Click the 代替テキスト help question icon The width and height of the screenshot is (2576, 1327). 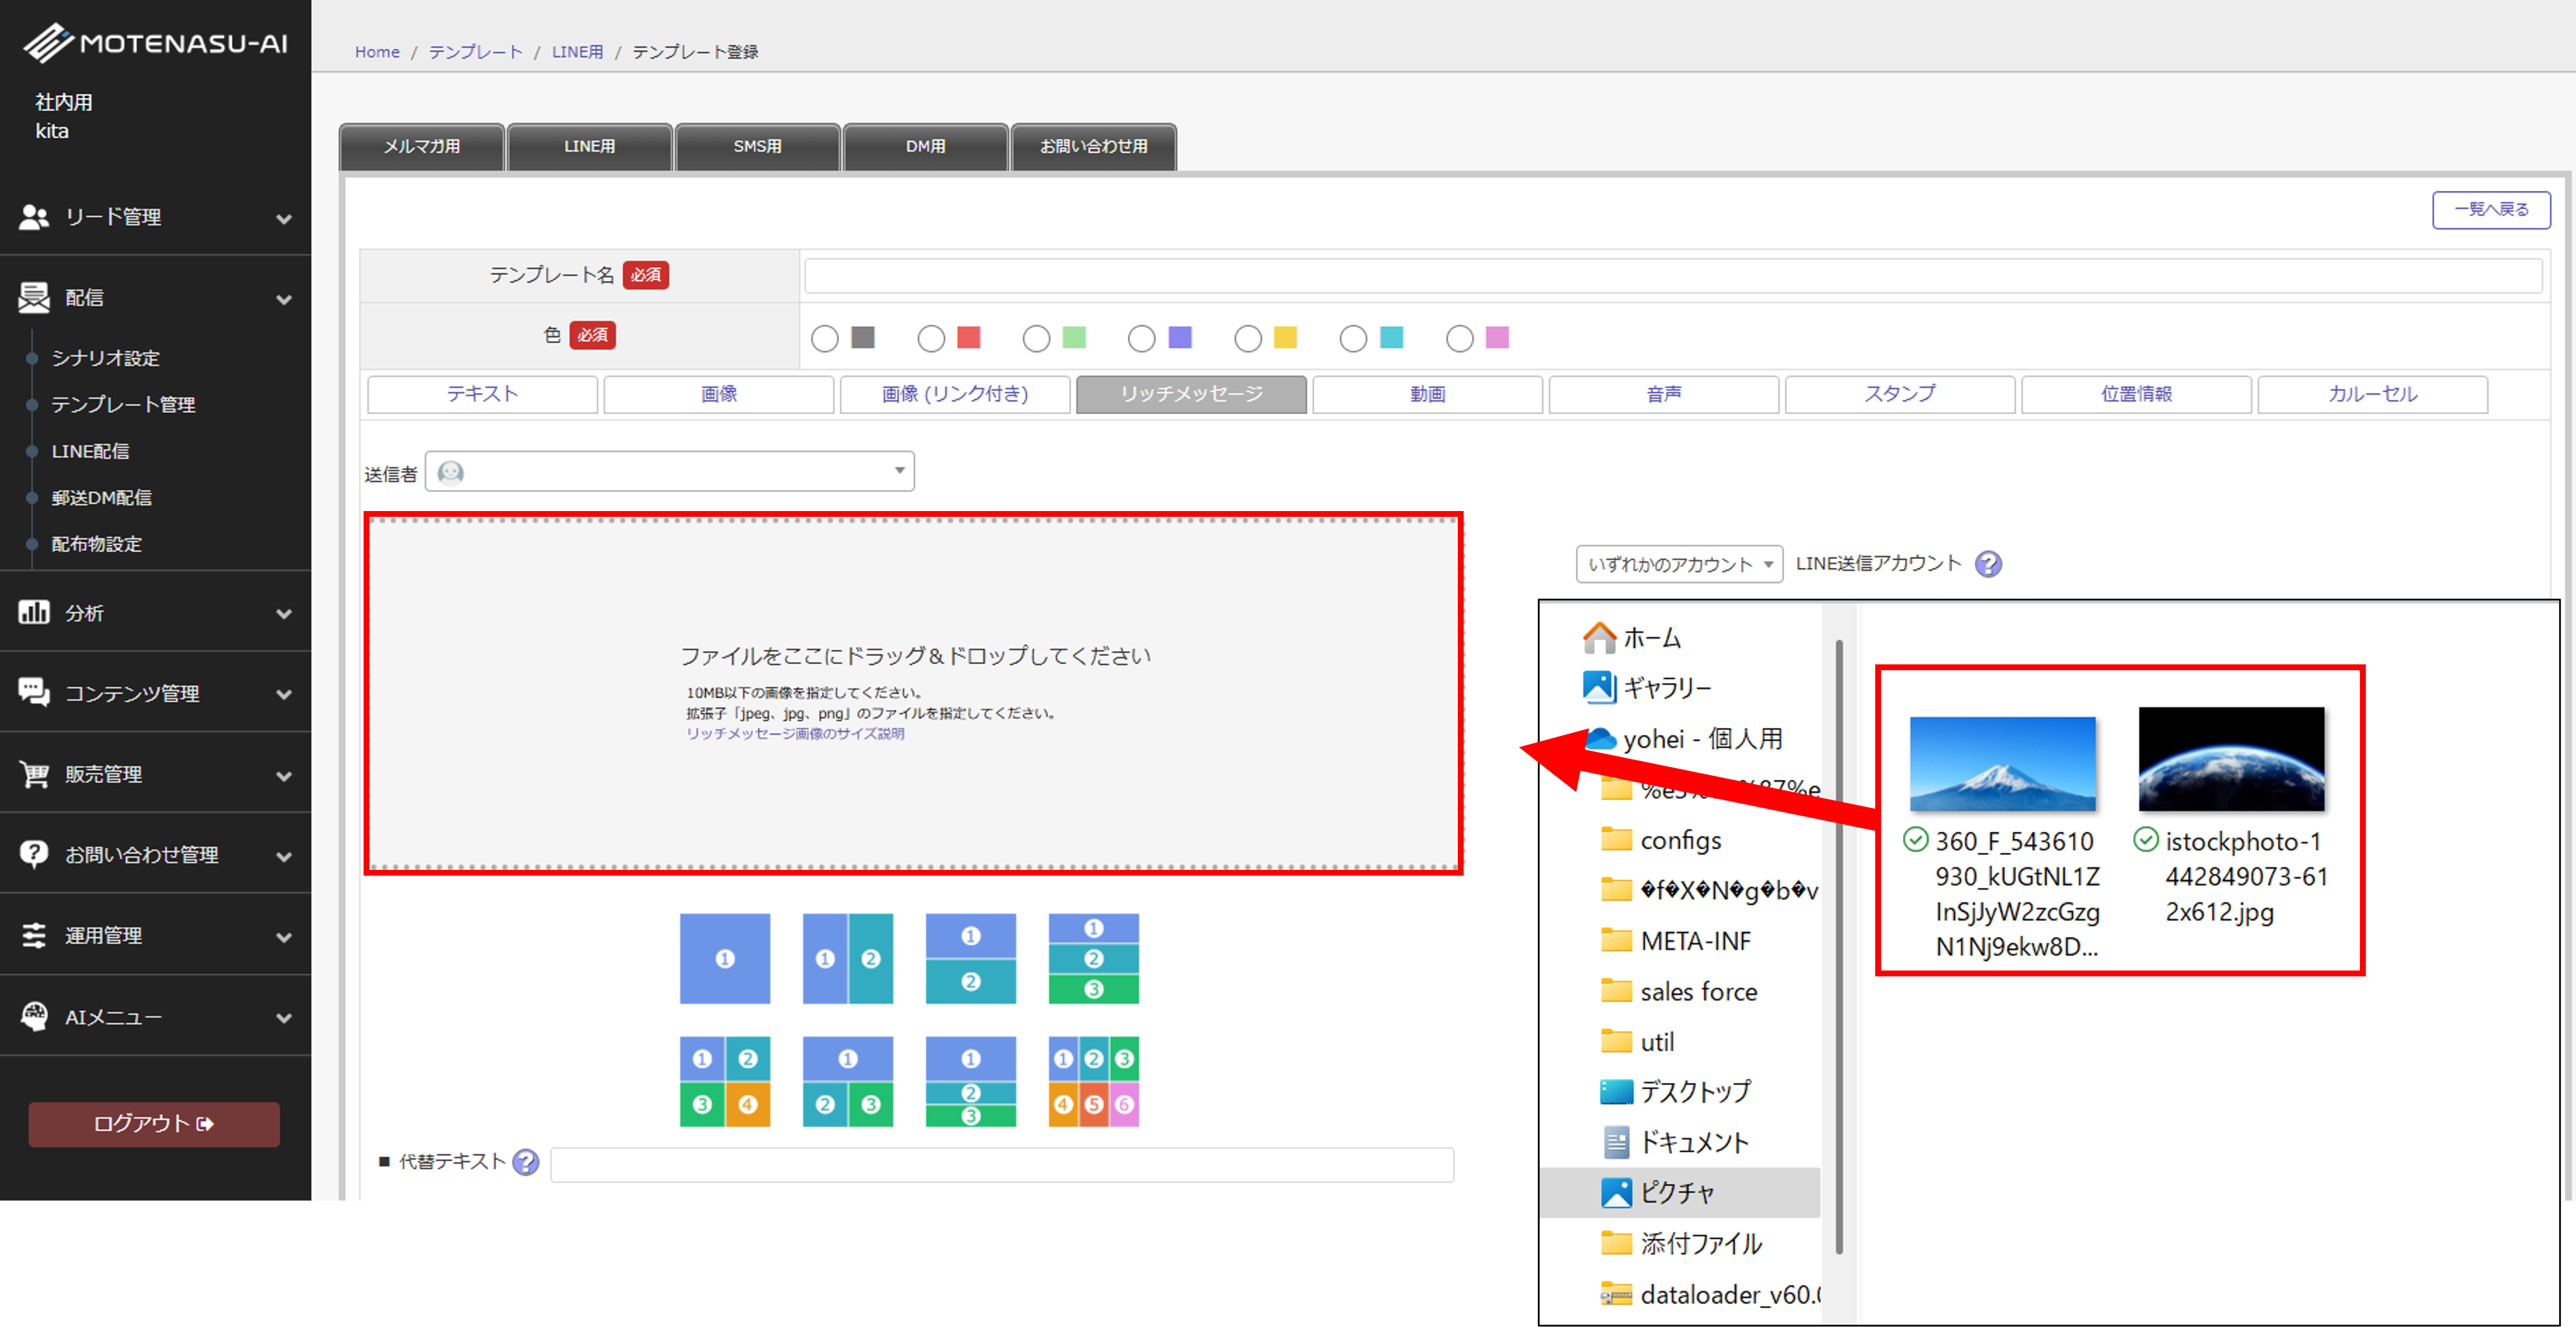(525, 1162)
